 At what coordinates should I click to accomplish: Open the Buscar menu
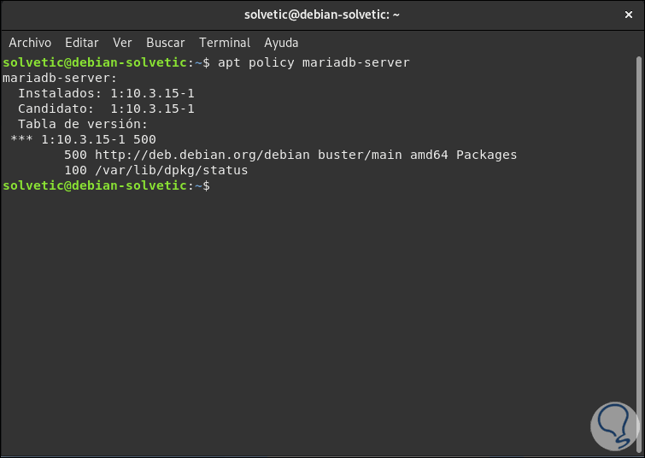click(165, 43)
